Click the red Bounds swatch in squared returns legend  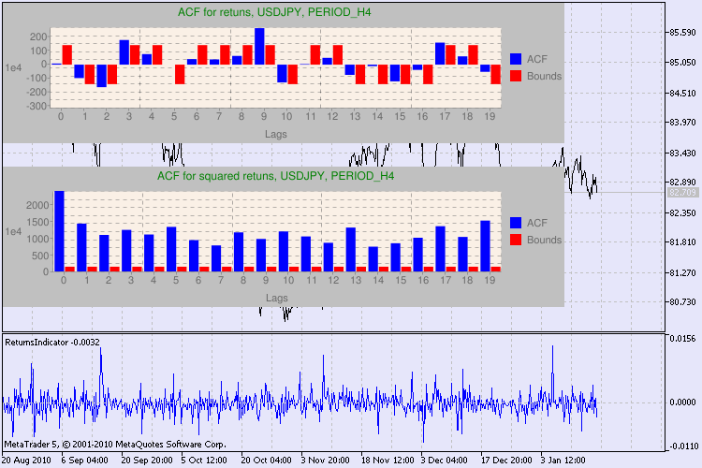pos(516,240)
